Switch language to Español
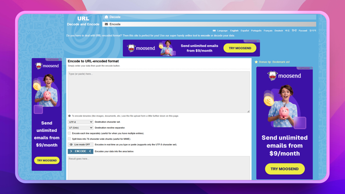This screenshot has width=345, height=194. click(x=245, y=31)
